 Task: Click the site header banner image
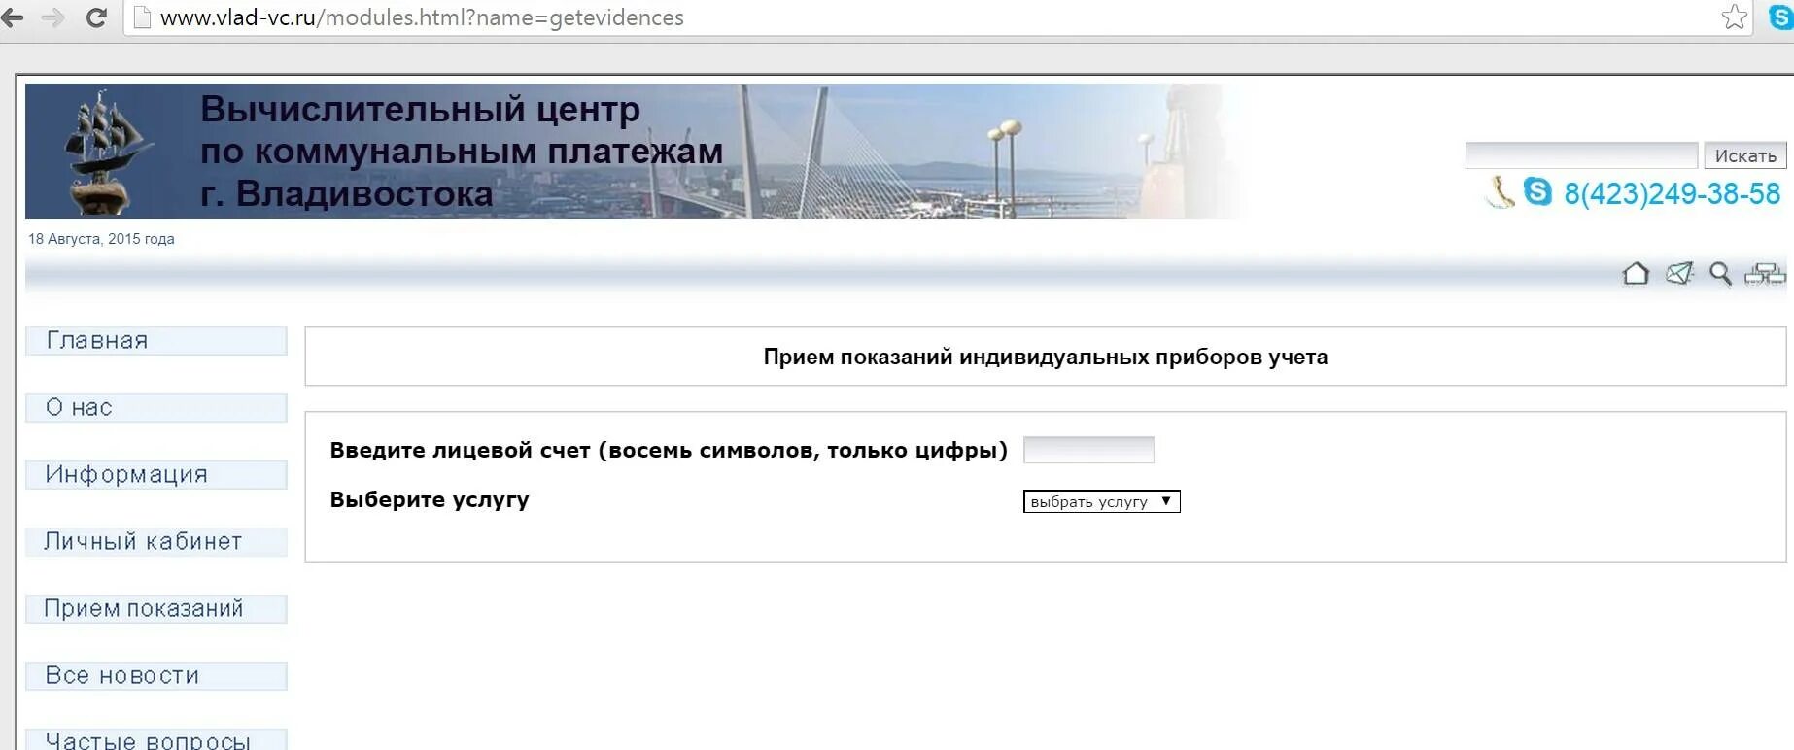(632, 151)
